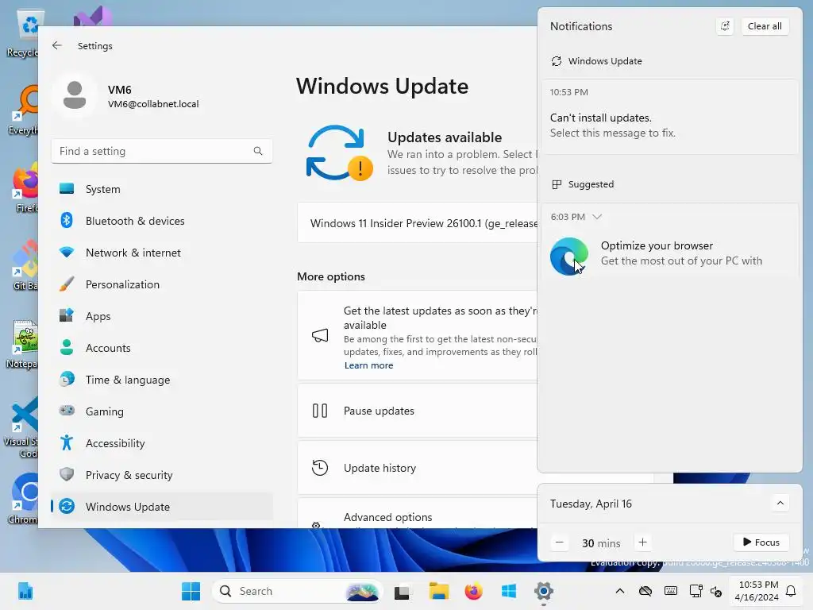Select the Pause updates option
This screenshot has height=610, width=813.
pyautogui.click(x=418, y=411)
